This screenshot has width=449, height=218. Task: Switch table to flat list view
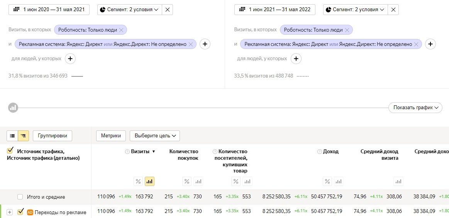click(12, 136)
